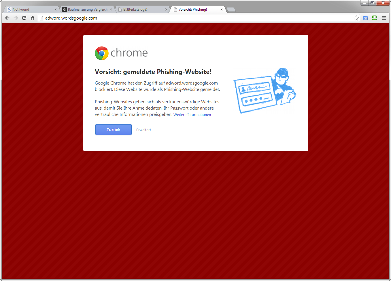Close the Vorsicht: Phishing! tab
This screenshot has height=281, width=391.
(222, 9)
